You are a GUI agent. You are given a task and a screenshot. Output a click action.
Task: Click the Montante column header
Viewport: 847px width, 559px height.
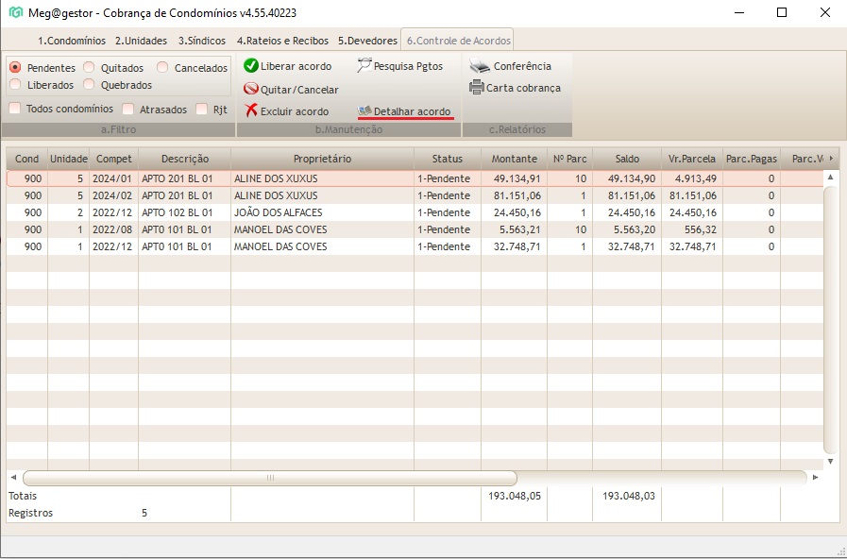click(514, 159)
